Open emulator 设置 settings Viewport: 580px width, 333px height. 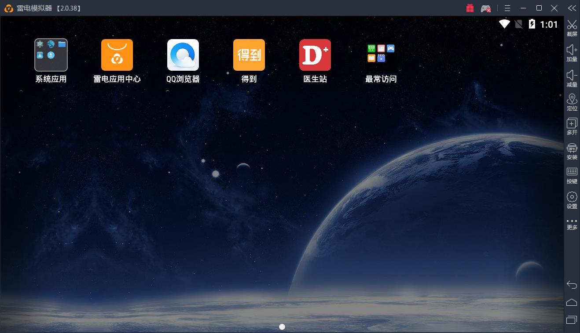click(x=572, y=200)
